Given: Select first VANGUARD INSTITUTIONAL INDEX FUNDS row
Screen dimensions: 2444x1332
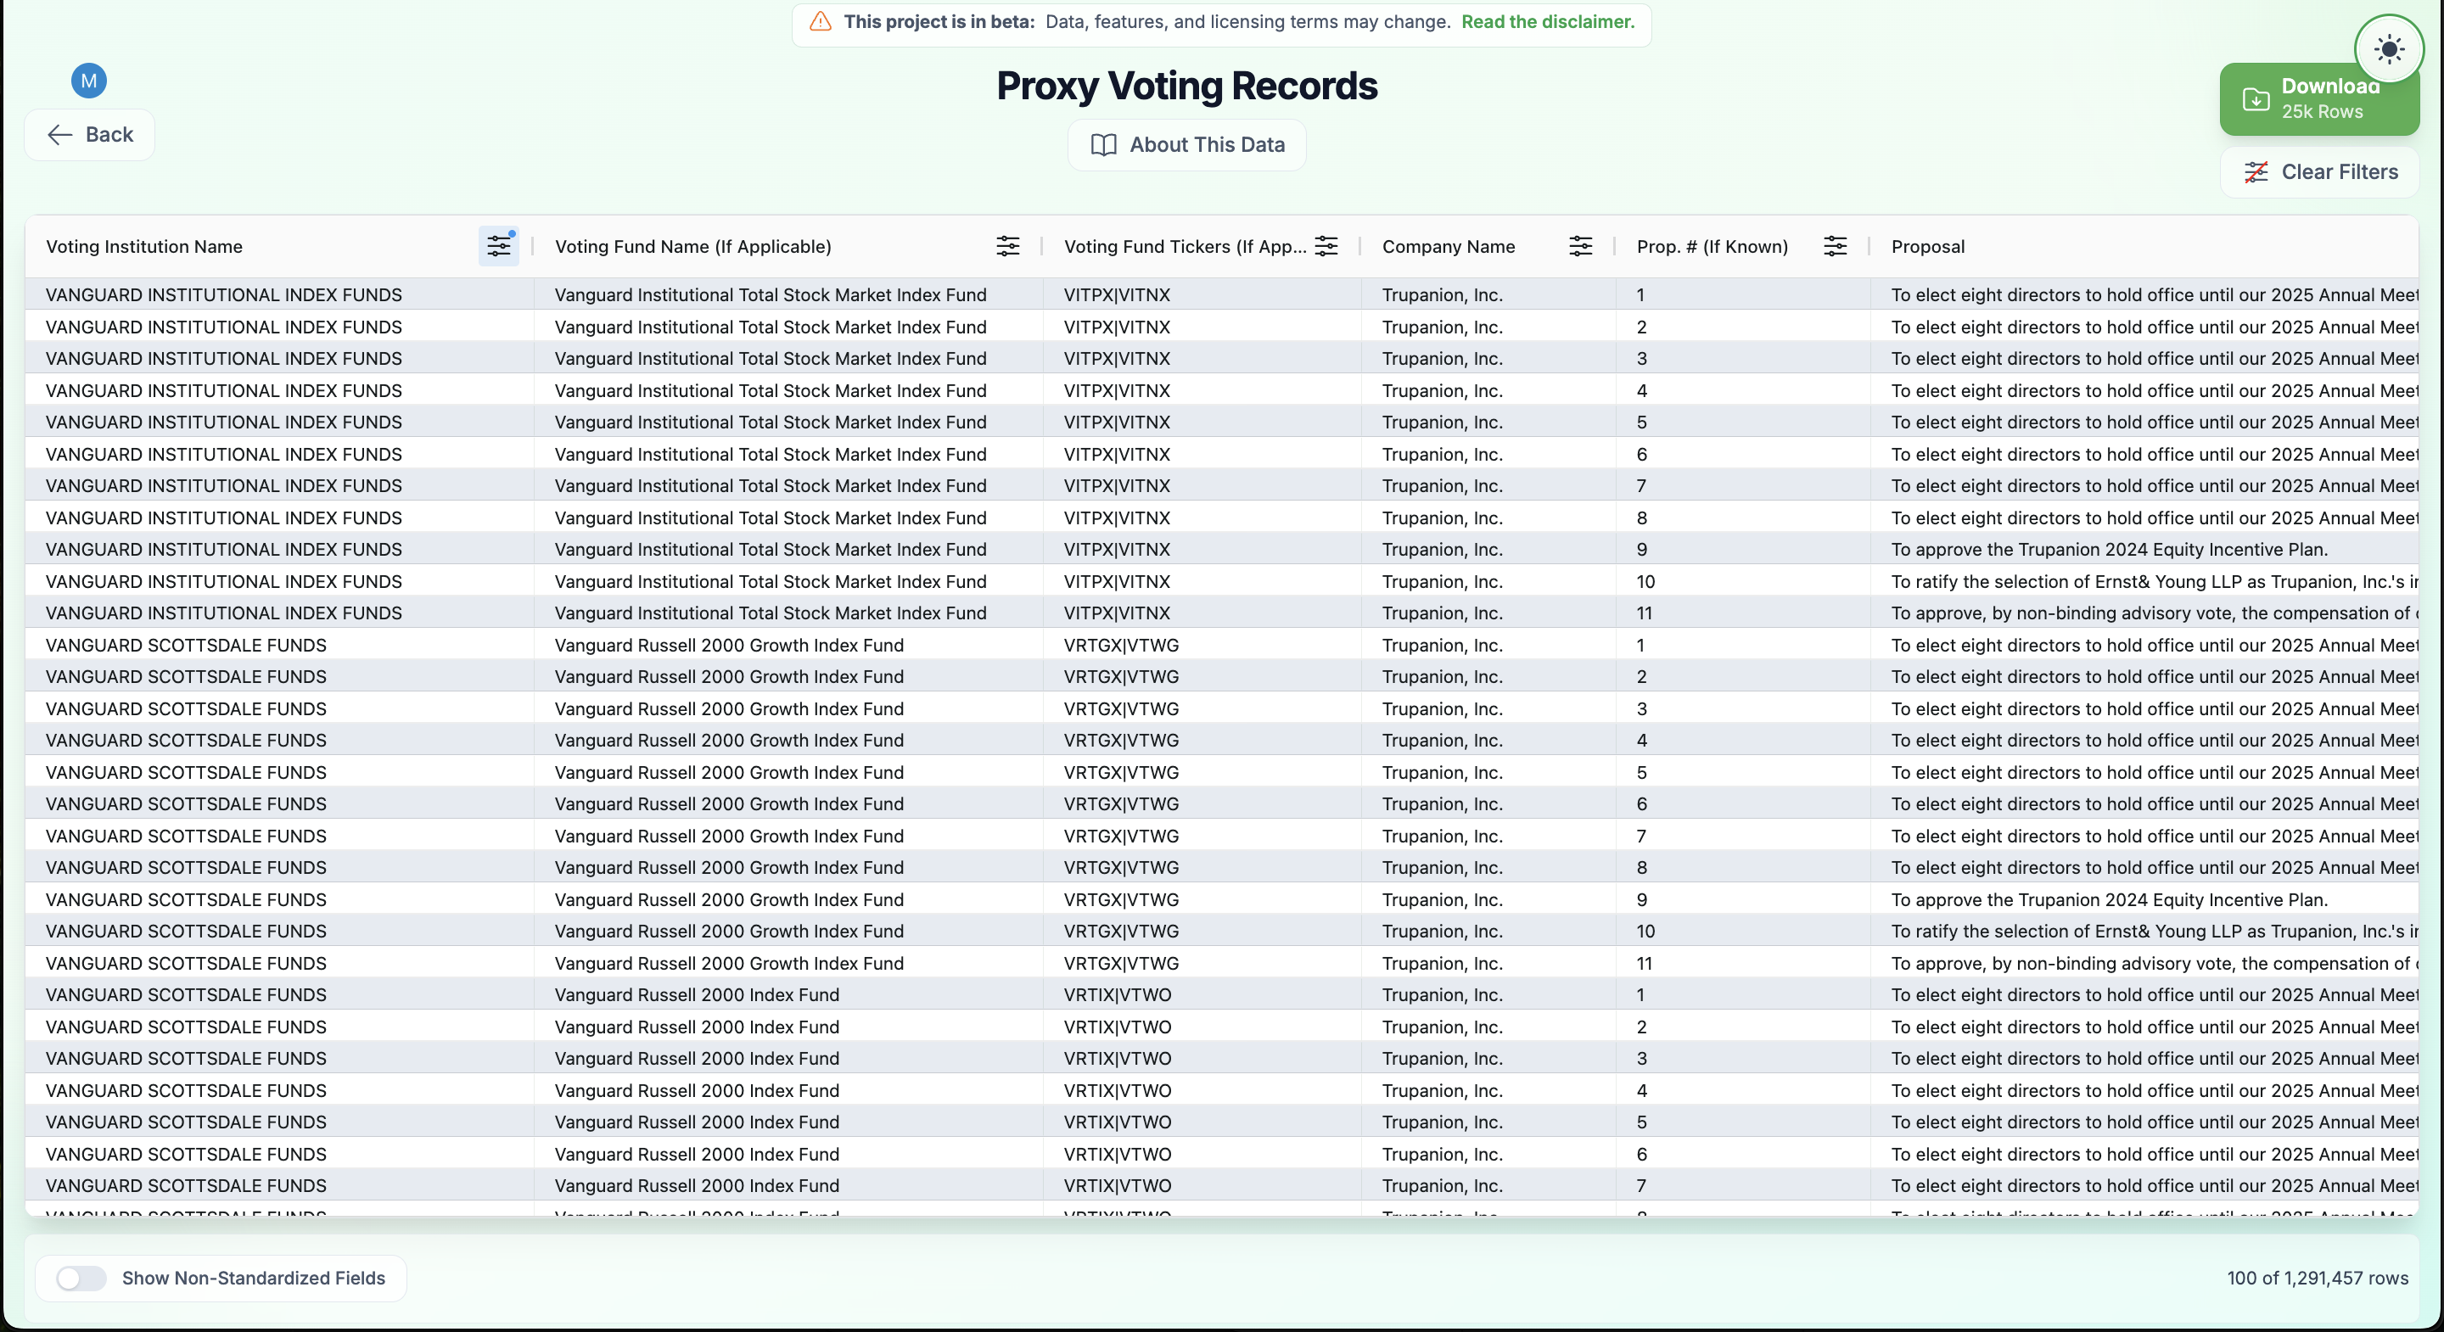Looking at the screenshot, I should 1222,295.
